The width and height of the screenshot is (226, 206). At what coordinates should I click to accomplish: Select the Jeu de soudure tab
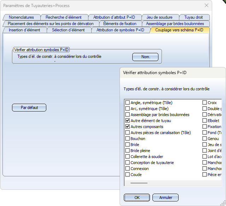point(160,17)
